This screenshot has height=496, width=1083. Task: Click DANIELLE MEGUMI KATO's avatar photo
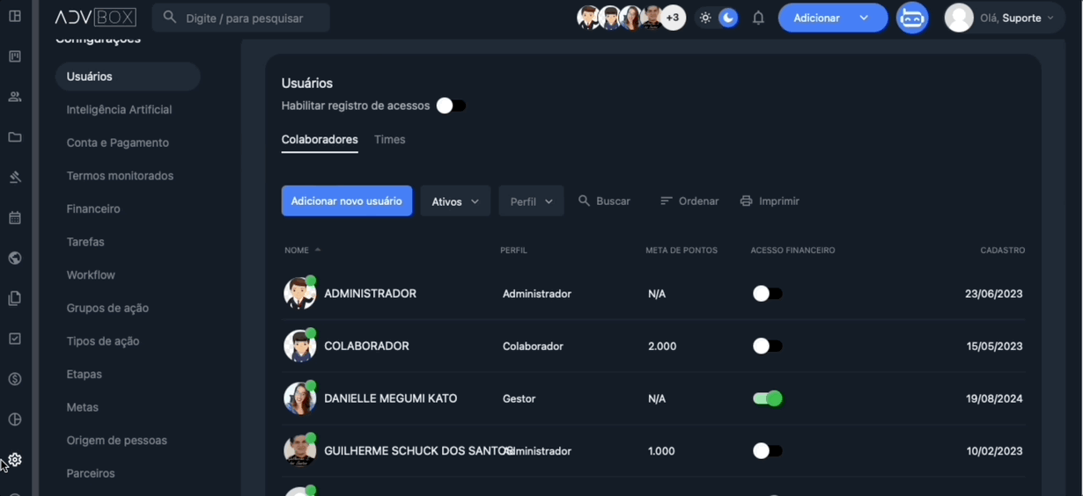(299, 398)
